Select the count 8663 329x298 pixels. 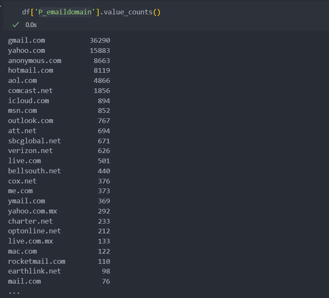point(102,60)
